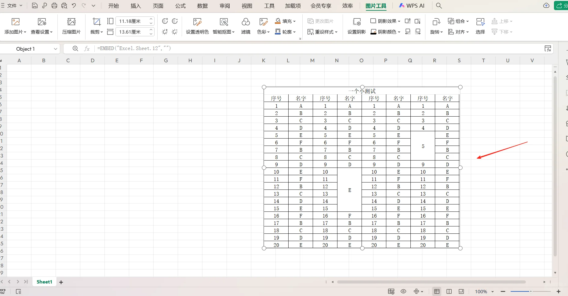Open View Settings (查看设置) dropdown
The height and width of the screenshot is (296, 568).
[42, 32]
